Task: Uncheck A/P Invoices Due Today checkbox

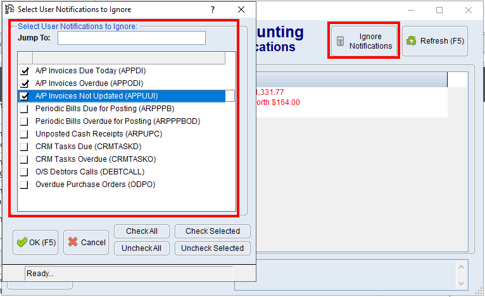Action: 25,71
